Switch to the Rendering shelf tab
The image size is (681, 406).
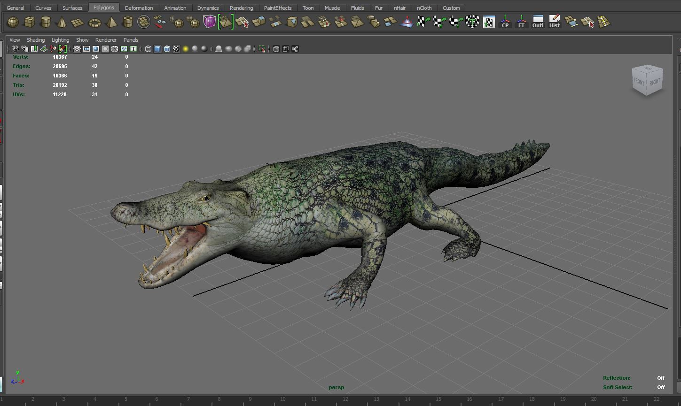click(241, 8)
